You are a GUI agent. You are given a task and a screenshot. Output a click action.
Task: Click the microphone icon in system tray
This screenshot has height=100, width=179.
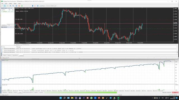pyautogui.click(x=159, y=98)
